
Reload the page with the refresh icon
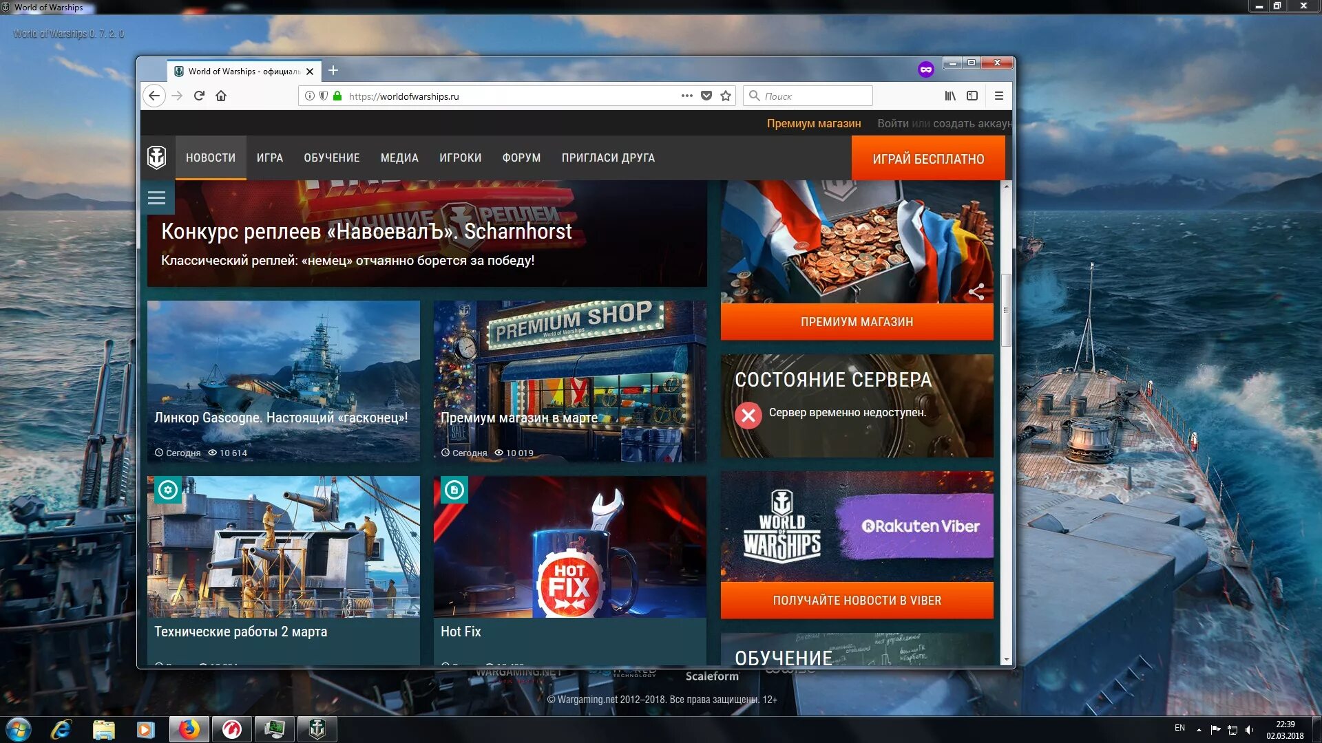[199, 96]
